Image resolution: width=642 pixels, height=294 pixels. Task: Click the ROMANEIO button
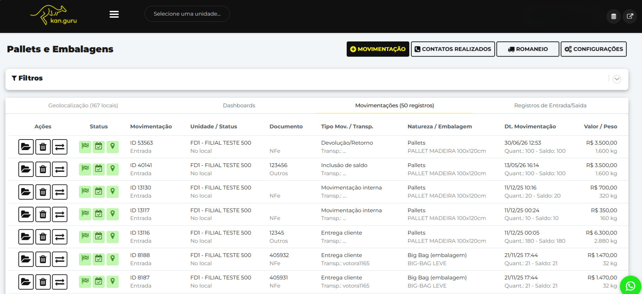(528, 49)
